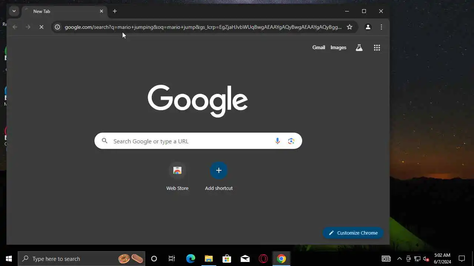Click the Search Google or type a URL box
The image size is (474, 266).
(x=198, y=141)
